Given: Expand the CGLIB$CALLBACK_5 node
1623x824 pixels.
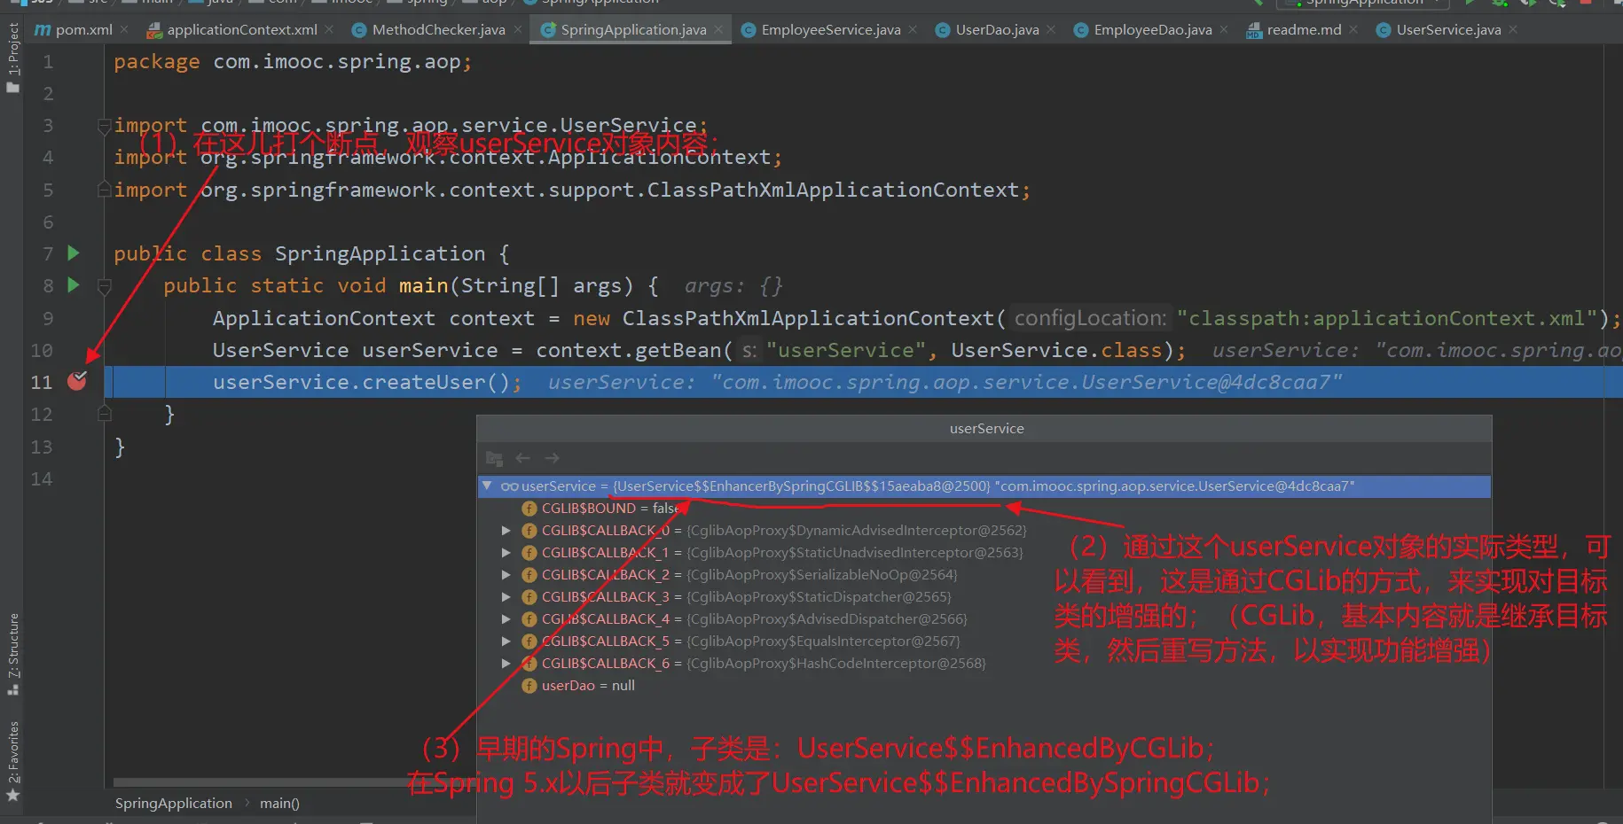Looking at the screenshot, I should click(x=506, y=641).
